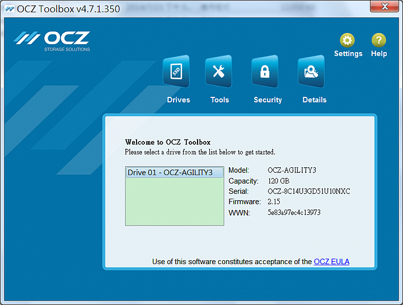Click the WWN value 5e83a97ec4c13973
The width and height of the screenshot is (403, 305).
294,212
